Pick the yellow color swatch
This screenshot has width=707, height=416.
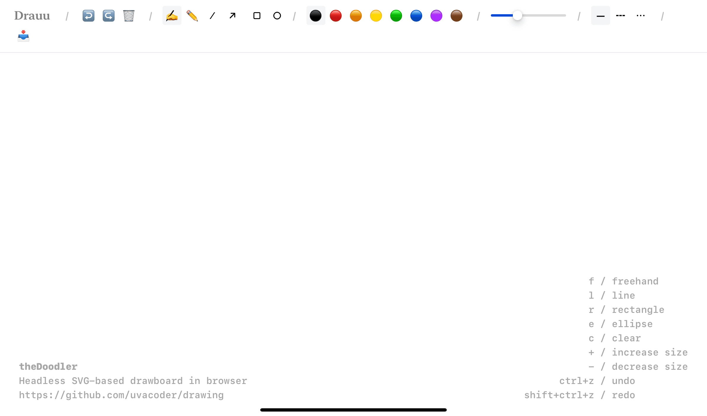pyautogui.click(x=376, y=16)
